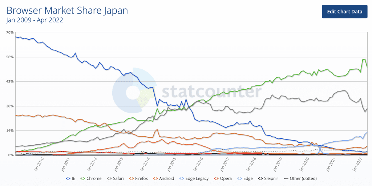This screenshot has width=372, height=186.
Task: Click the Safari legend text label
Action: coord(118,178)
